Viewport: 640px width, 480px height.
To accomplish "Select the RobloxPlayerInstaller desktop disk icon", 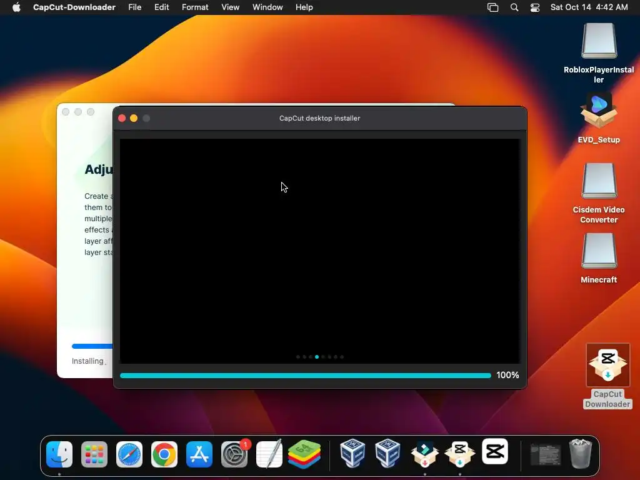I will point(599,41).
